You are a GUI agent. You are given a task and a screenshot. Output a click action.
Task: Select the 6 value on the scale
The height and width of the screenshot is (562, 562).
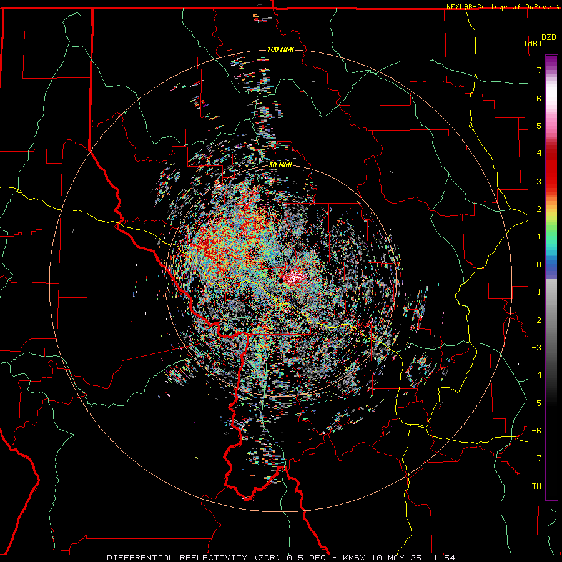tap(539, 98)
